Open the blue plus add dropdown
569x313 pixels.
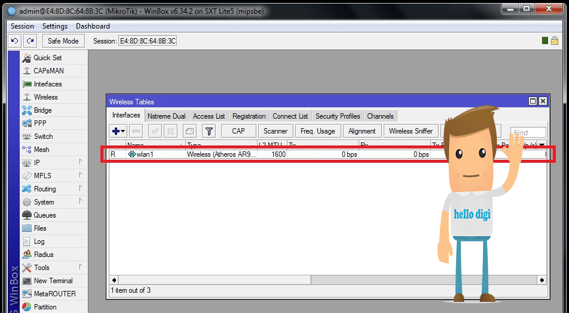118,131
